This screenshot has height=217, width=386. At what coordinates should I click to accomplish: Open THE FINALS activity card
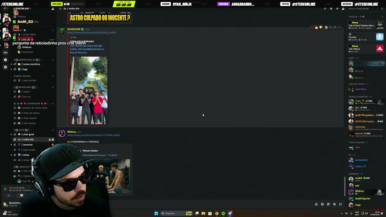pos(366,49)
